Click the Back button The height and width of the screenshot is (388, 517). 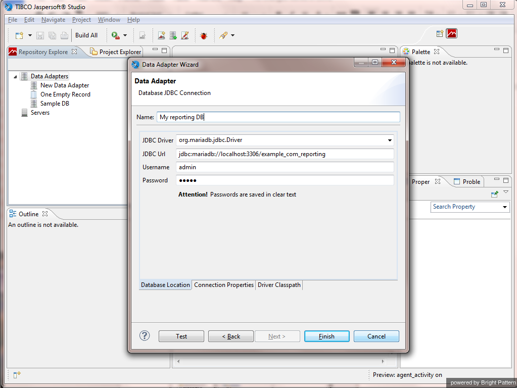[x=231, y=336]
